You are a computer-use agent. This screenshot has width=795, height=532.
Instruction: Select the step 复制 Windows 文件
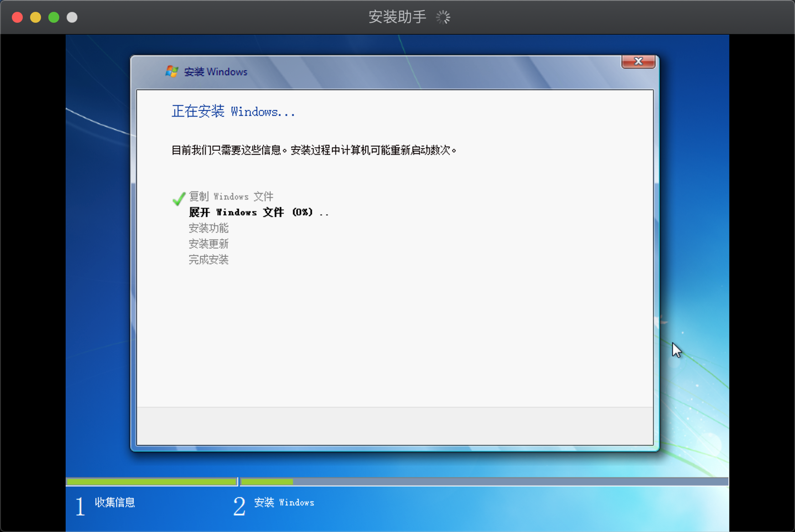(x=231, y=196)
